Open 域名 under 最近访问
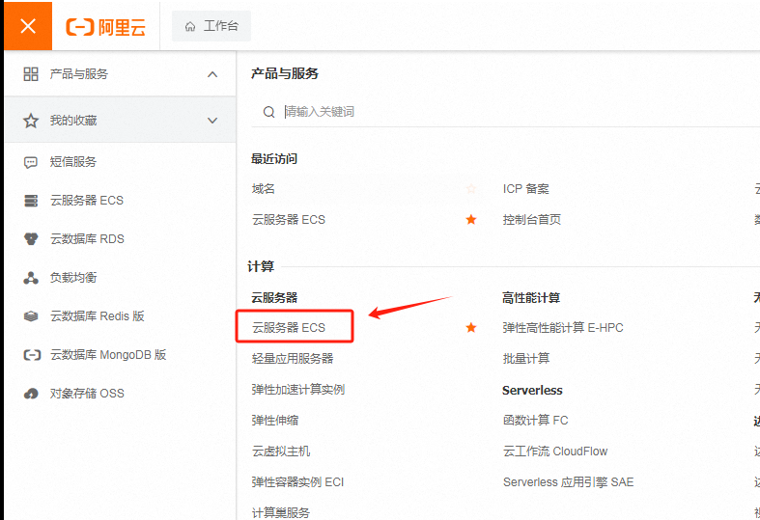The width and height of the screenshot is (760, 520). (x=264, y=189)
